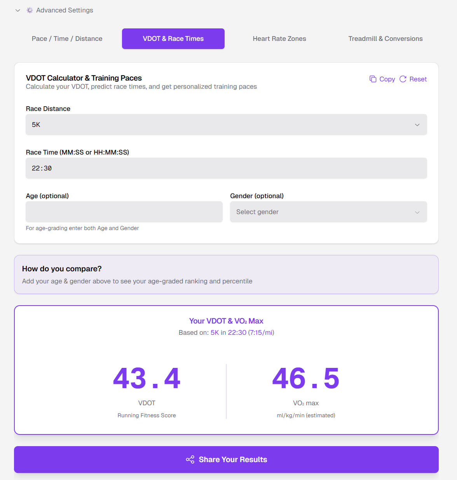457x480 pixels.
Task: Switch to the Pace / Time / Distance tab
Action: (x=67, y=39)
